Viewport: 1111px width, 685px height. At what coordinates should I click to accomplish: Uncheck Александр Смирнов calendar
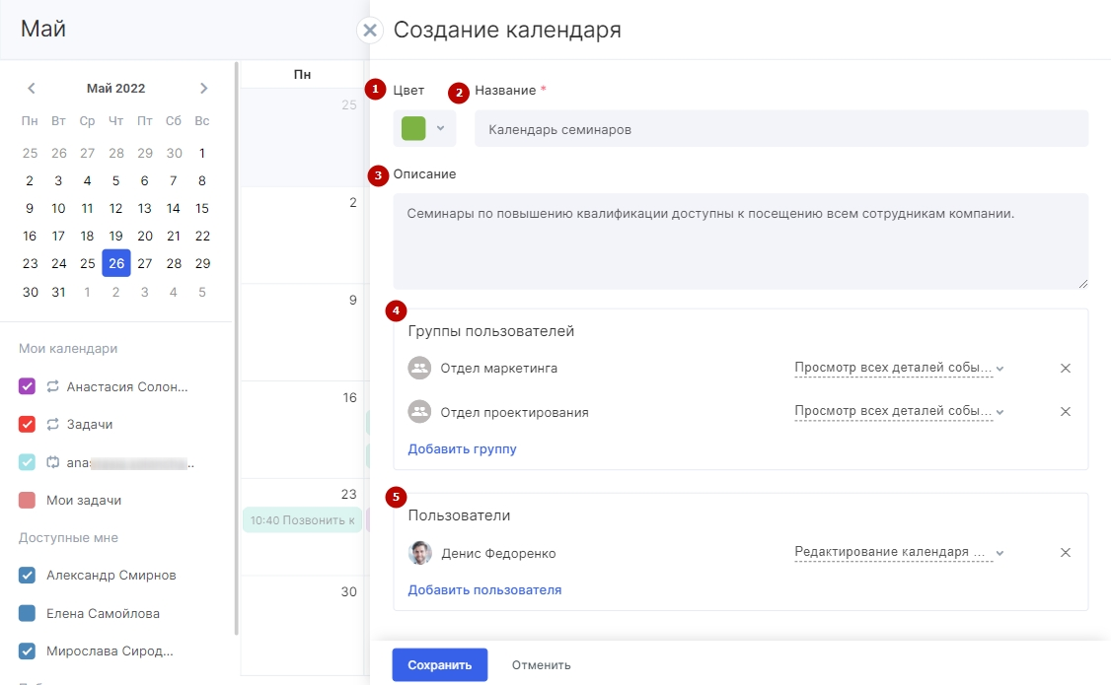(x=28, y=576)
